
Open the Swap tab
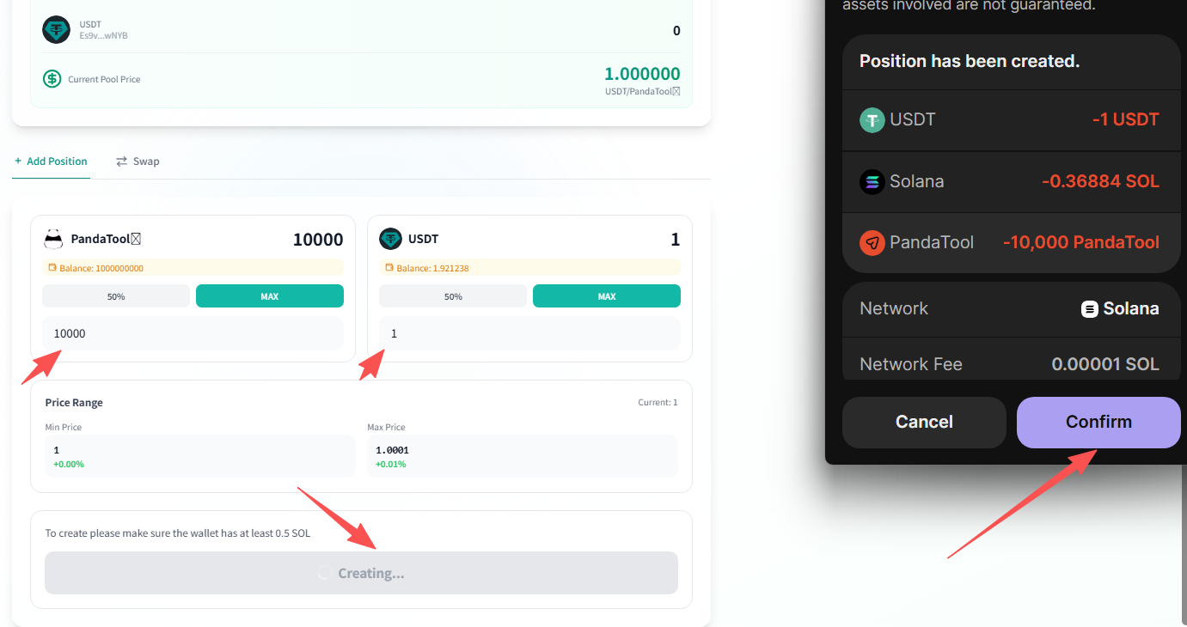click(x=138, y=161)
